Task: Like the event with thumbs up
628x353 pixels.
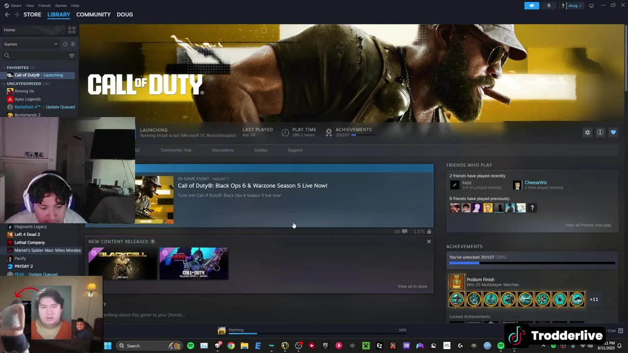Action: click(429, 231)
